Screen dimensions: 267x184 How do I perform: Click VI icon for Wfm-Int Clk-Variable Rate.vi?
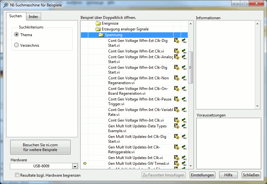pos(177,110)
